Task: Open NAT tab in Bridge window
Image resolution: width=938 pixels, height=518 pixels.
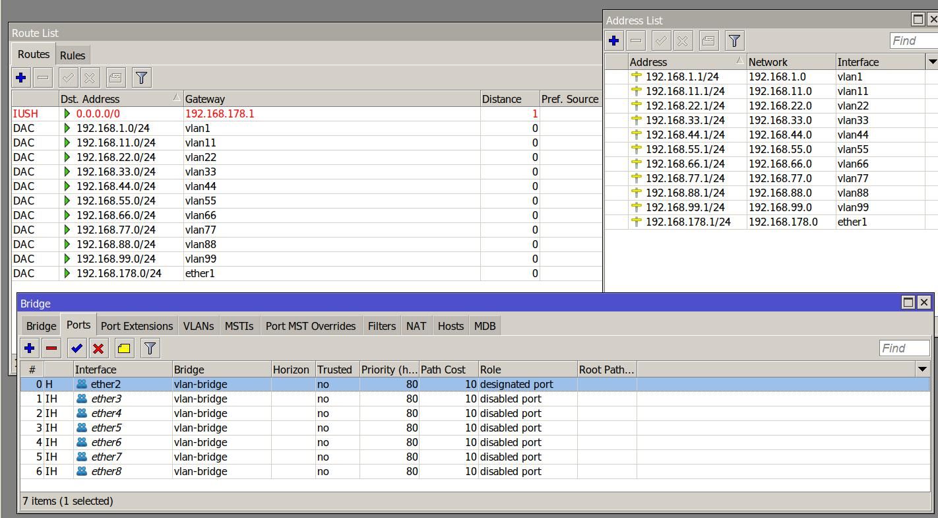Action: [416, 326]
